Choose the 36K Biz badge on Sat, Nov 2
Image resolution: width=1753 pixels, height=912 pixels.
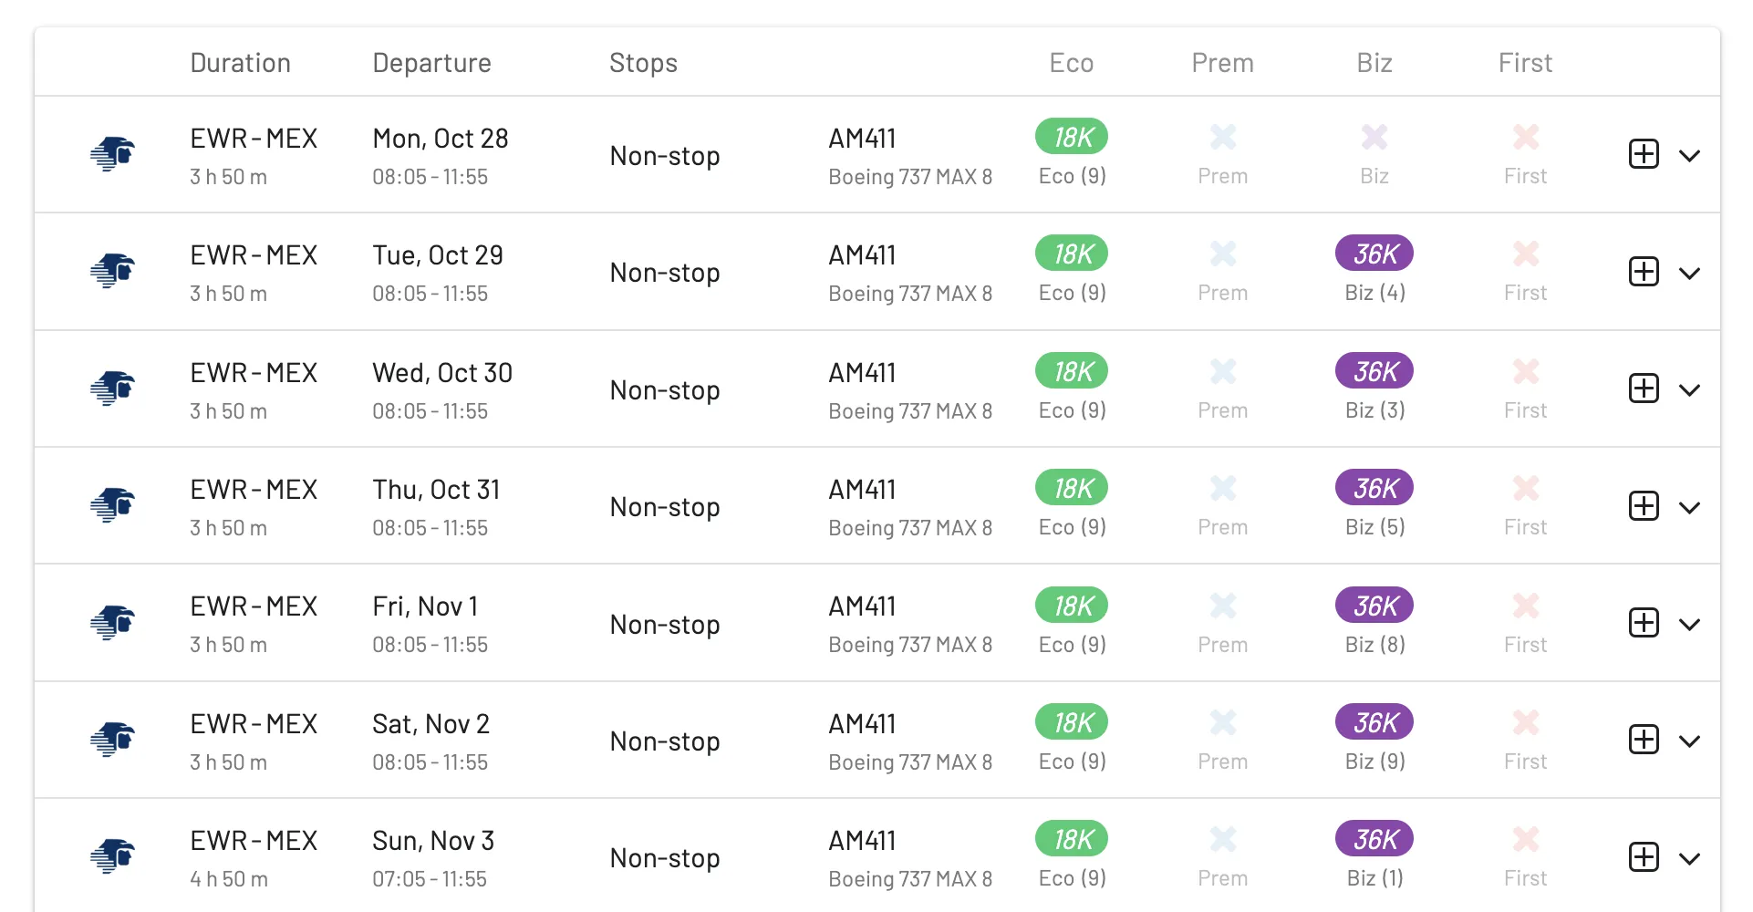1374,722
